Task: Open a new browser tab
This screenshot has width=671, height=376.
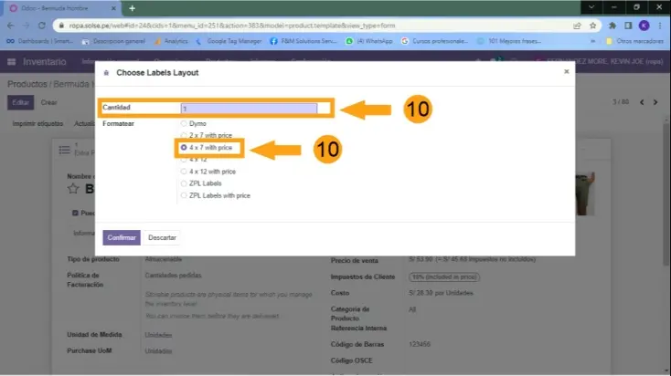Action: point(132,8)
